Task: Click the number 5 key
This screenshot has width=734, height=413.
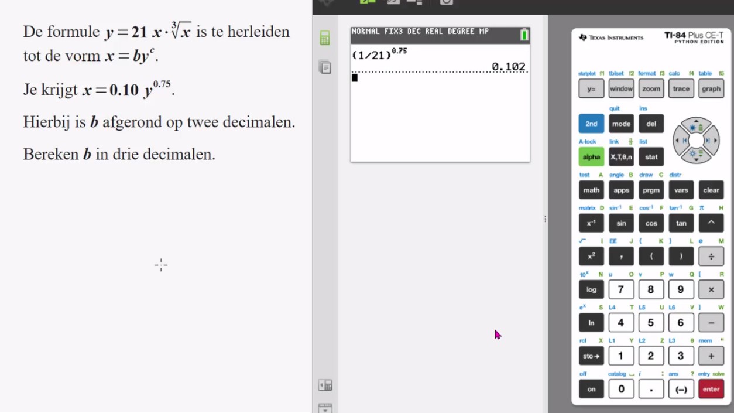Action: [x=651, y=323]
